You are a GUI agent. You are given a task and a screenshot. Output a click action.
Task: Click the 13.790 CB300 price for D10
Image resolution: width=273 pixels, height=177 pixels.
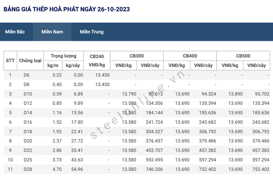coord(129,94)
